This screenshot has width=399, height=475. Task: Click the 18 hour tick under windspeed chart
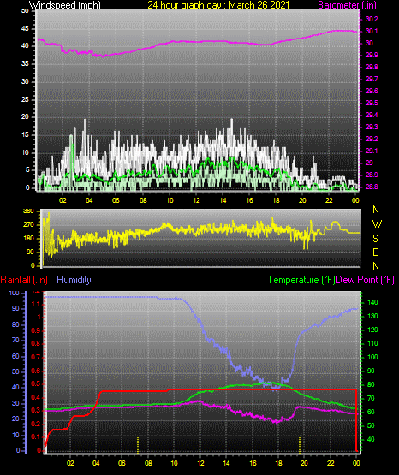click(276, 200)
